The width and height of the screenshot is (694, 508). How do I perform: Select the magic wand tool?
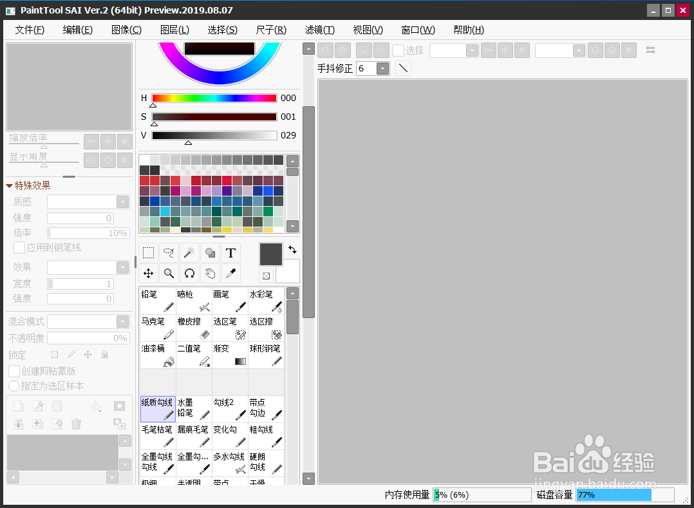click(x=189, y=253)
